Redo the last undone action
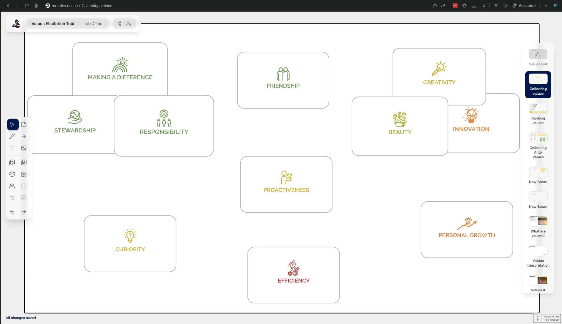This screenshot has height=324, width=562. pyautogui.click(x=24, y=212)
